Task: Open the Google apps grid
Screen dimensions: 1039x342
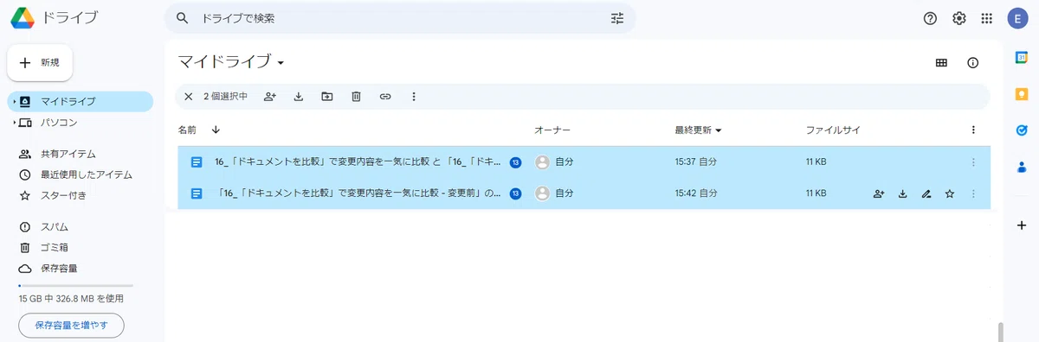Action: pos(987,18)
